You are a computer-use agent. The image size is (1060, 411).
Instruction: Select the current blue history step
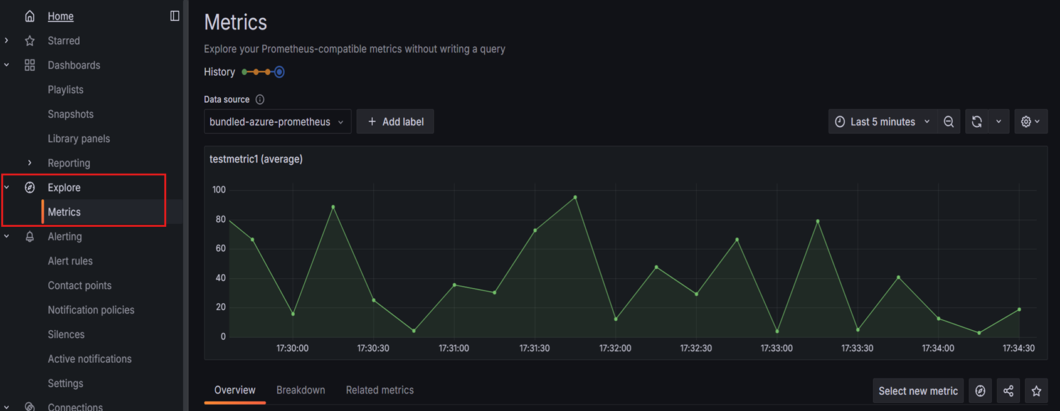click(279, 72)
